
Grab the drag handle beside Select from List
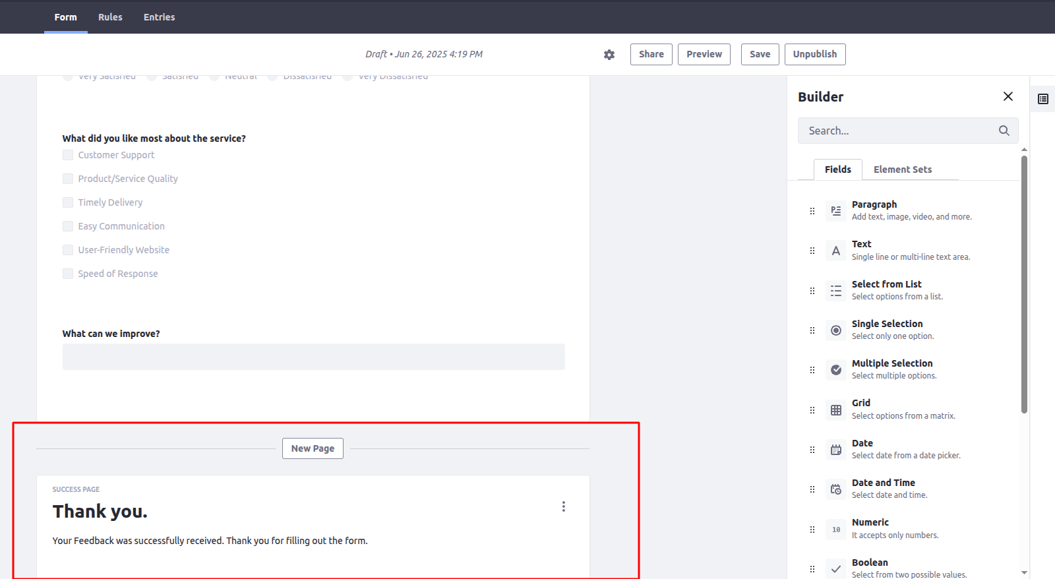812,291
